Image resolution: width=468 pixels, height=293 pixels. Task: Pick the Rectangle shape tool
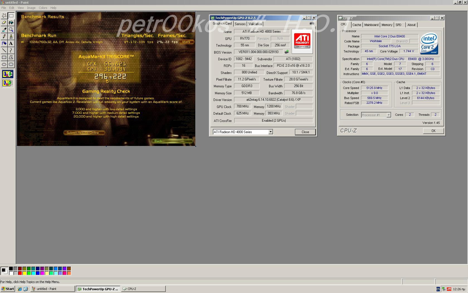click(x=4, y=57)
